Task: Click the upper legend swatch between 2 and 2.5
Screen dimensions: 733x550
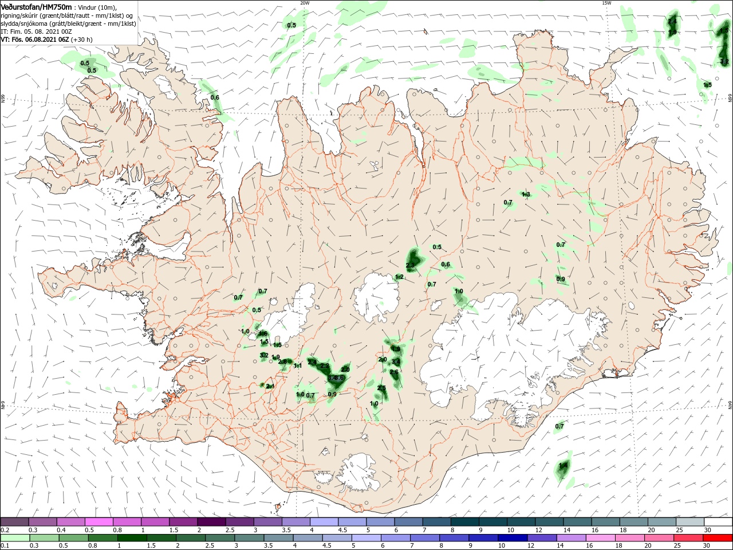Action: (x=212, y=522)
